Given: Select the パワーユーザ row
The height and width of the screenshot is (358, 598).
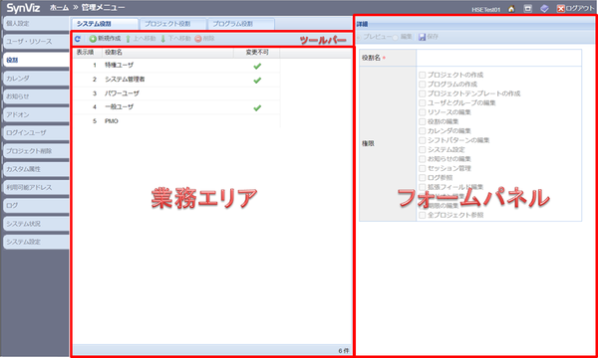Looking at the screenshot, I should pos(176,93).
